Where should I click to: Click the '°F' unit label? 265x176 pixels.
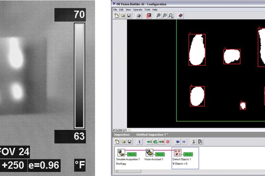pyautogui.click(x=80, y=165)
